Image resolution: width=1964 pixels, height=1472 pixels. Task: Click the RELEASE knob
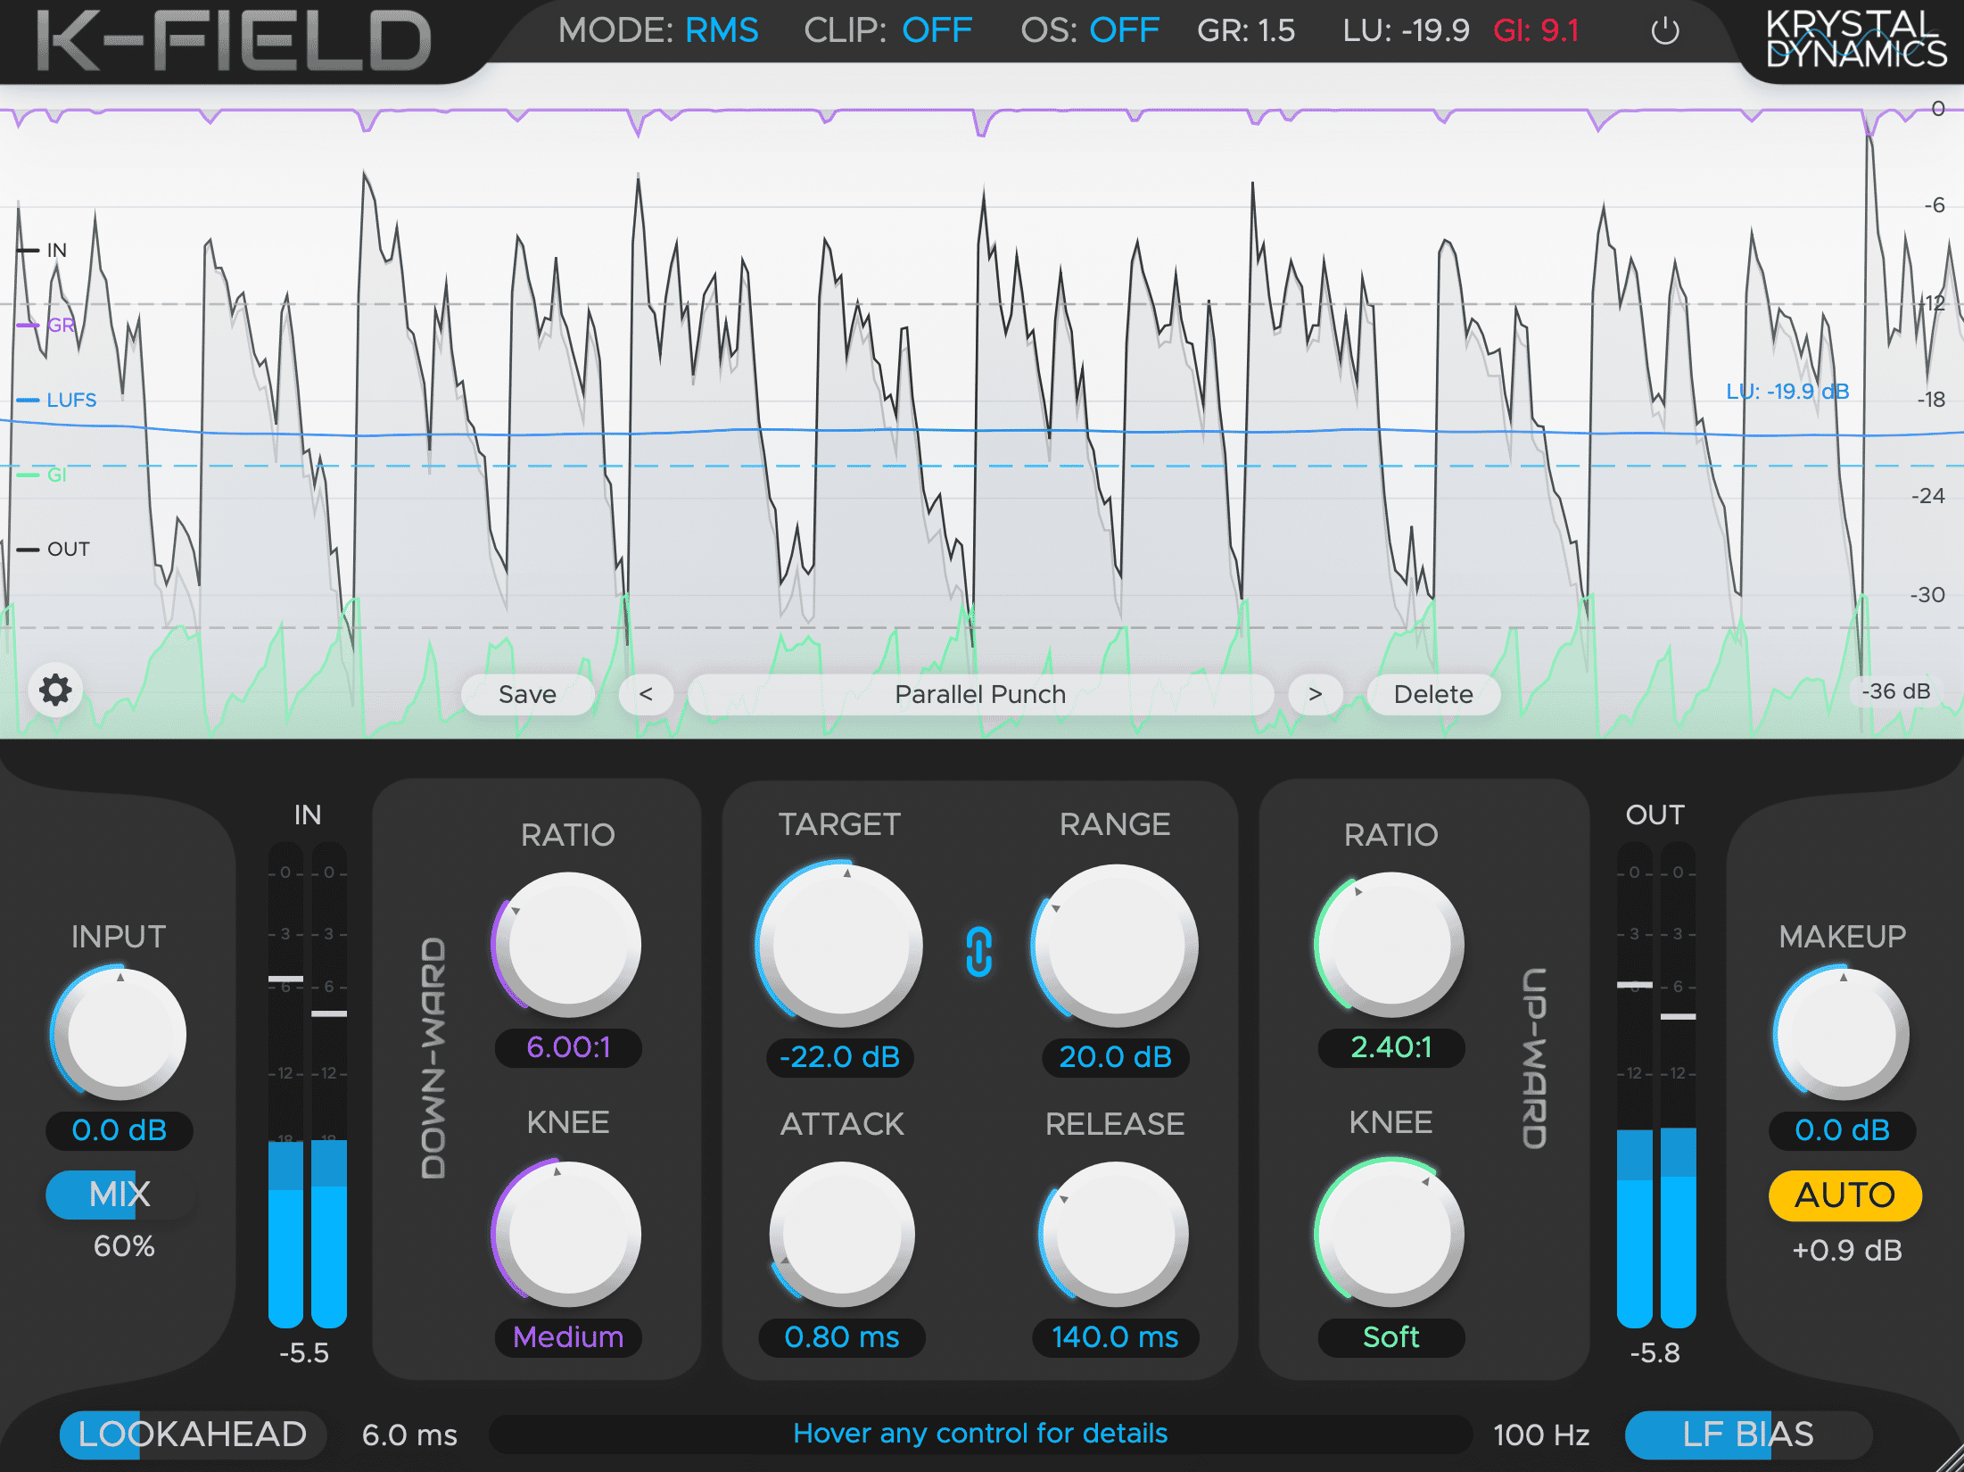(1115, 1234)
